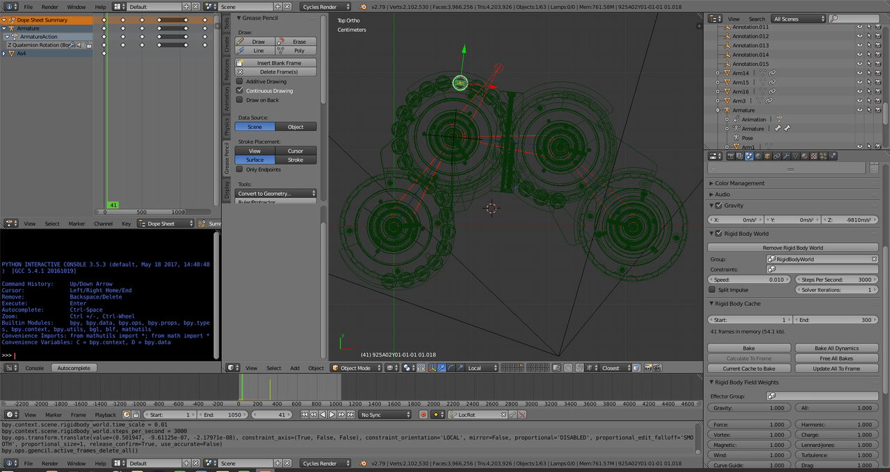Click the insert keyframes key icon
The width and height of the screenshot is (890, 472).
[512, 415]
